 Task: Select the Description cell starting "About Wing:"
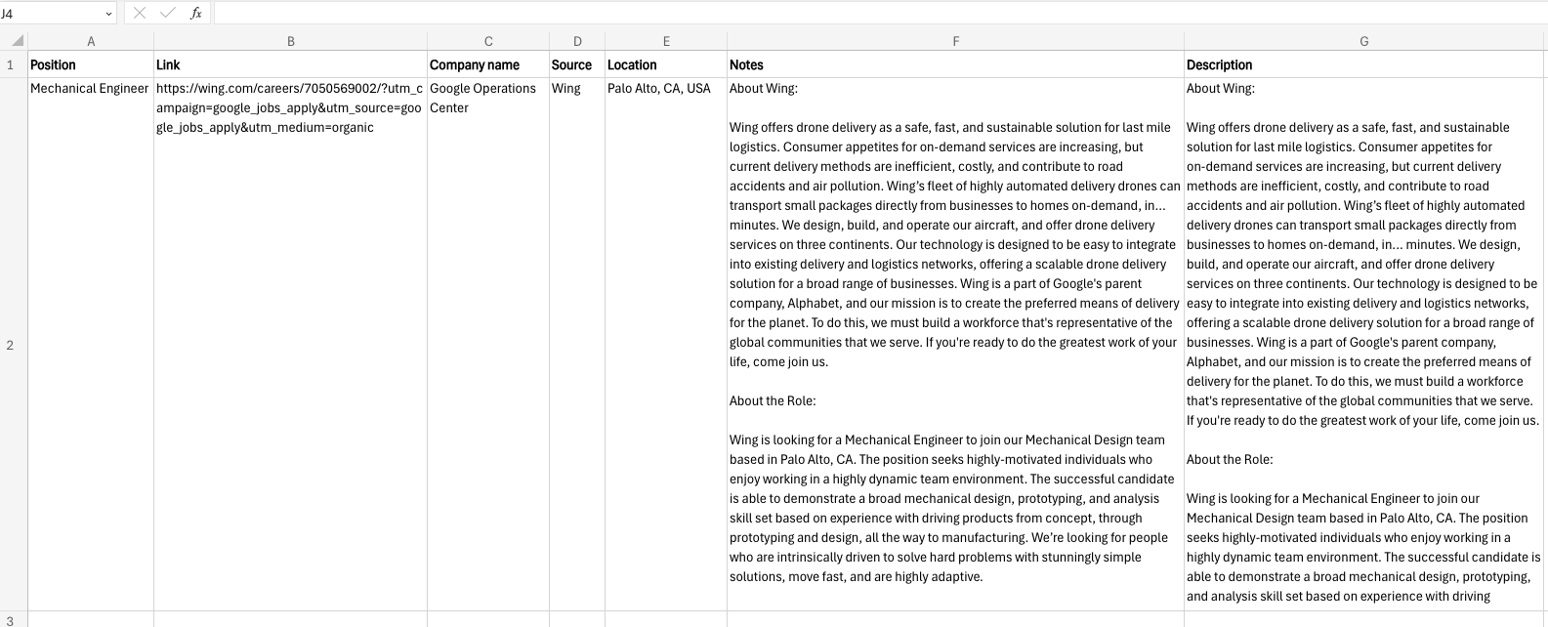1363,345
